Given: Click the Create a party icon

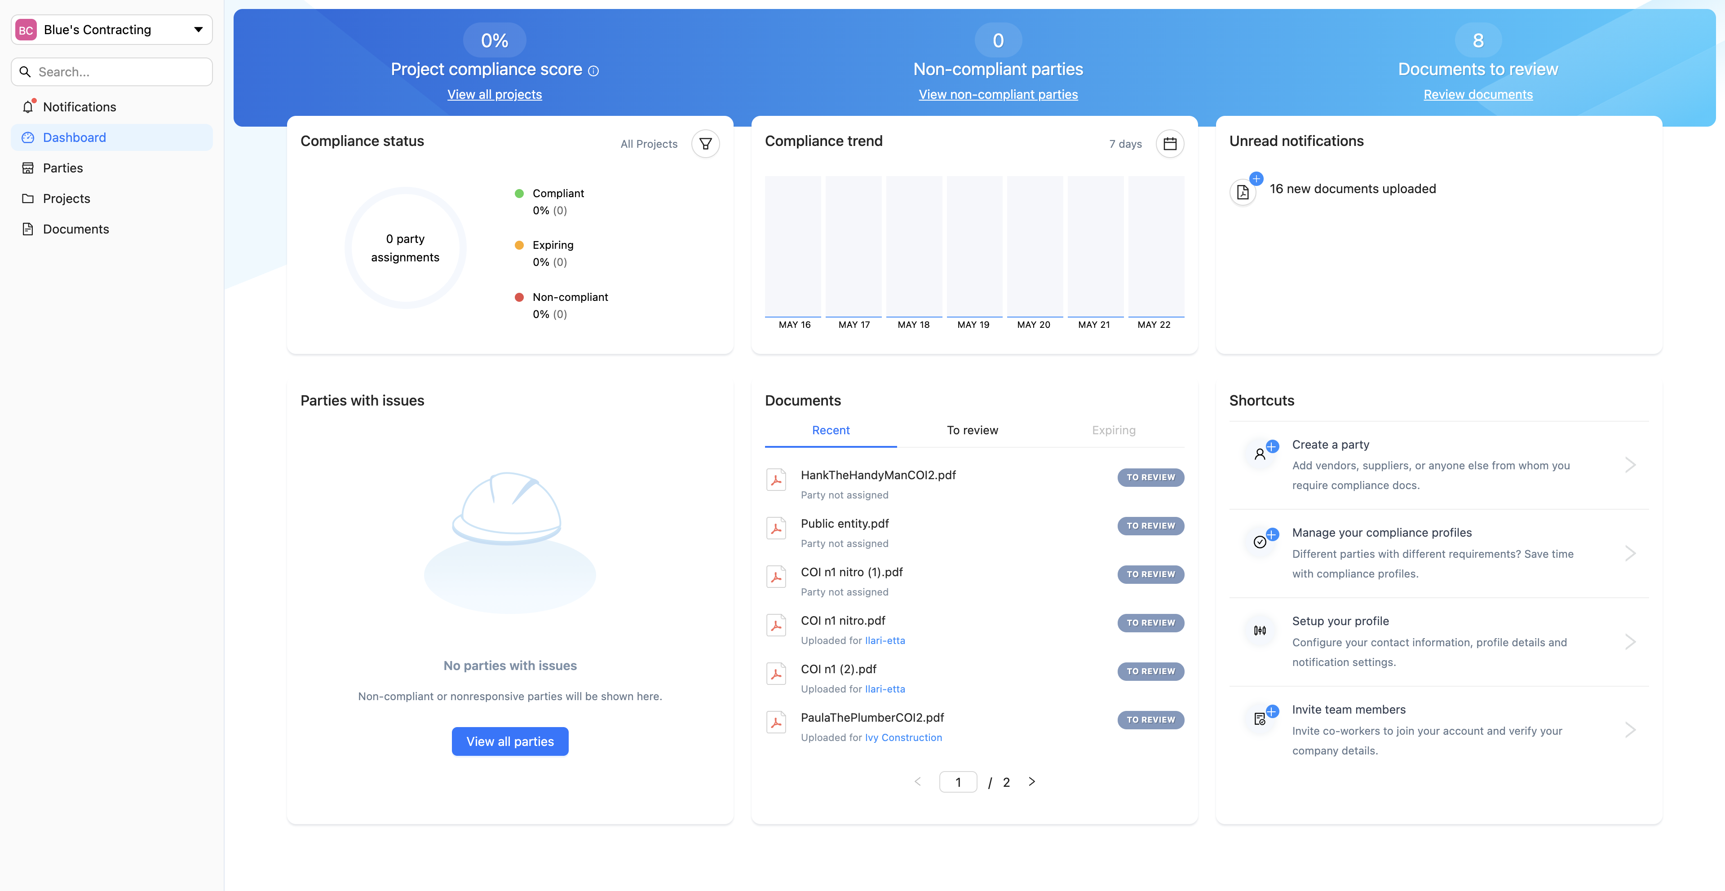Looking at the screenshot, I should tap(1260, 454).
